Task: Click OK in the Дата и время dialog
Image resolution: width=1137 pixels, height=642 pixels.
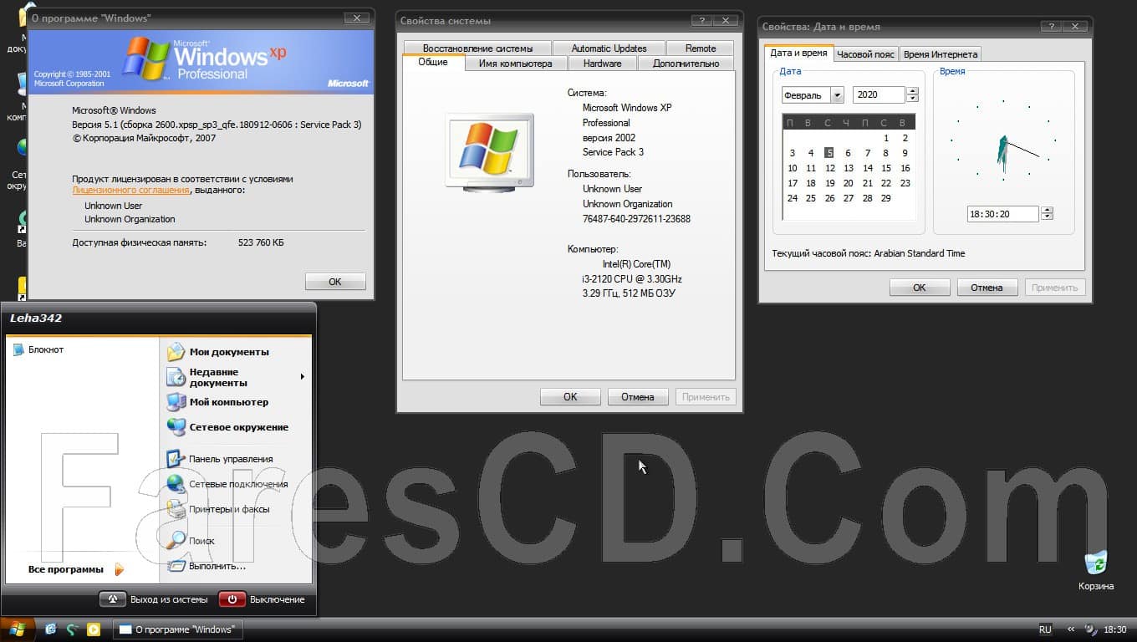Action: [x=920, y=288]
